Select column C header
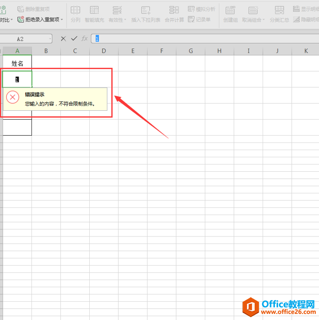This screenshot has width=319, height=320. [75, 51]
